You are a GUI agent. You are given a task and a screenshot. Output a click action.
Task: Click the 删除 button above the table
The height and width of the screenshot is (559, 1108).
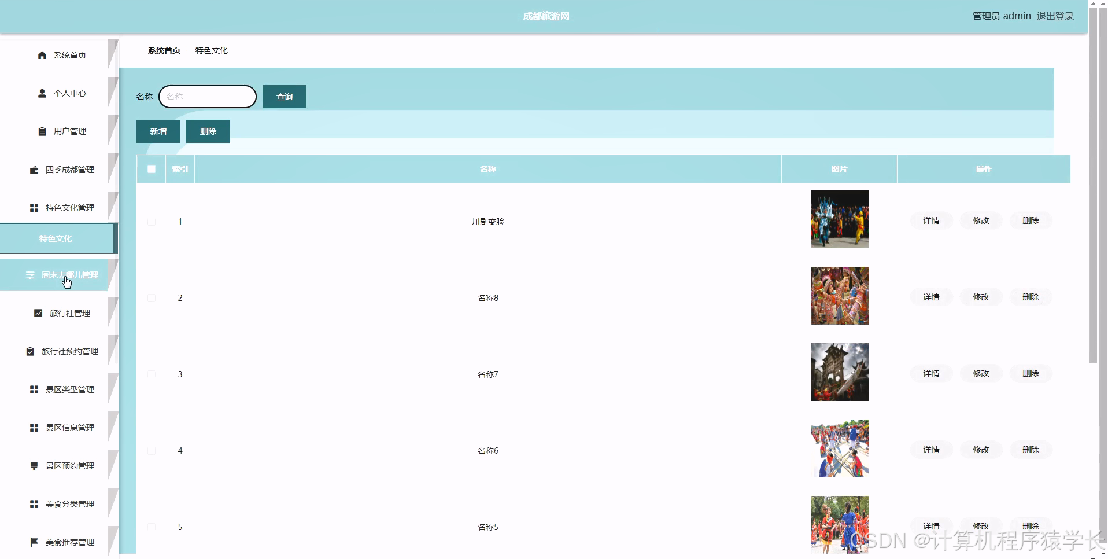point(208,131)
